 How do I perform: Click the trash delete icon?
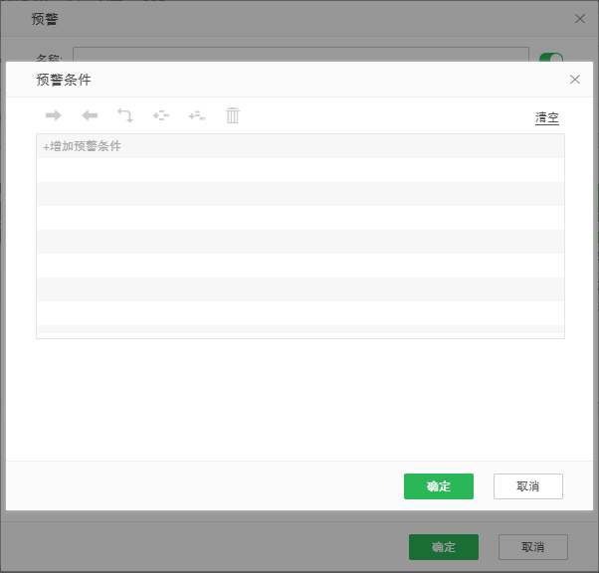233,115
